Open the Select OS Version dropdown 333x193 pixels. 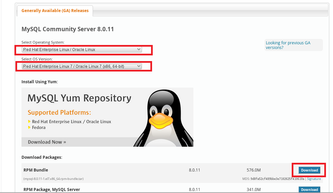click(82, 66)
